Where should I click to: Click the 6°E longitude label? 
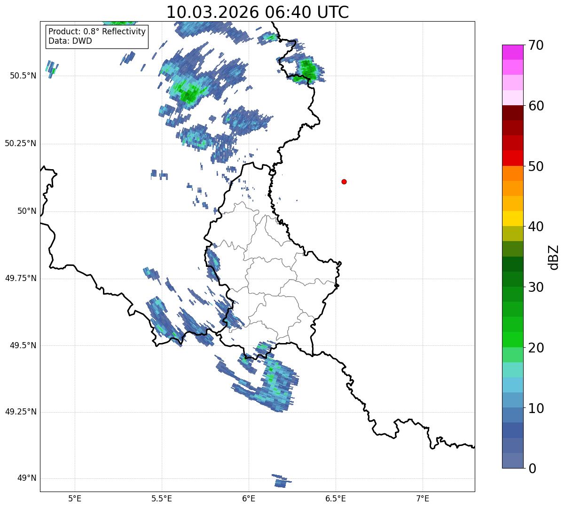pyautogui.click(x=249, y=499)
